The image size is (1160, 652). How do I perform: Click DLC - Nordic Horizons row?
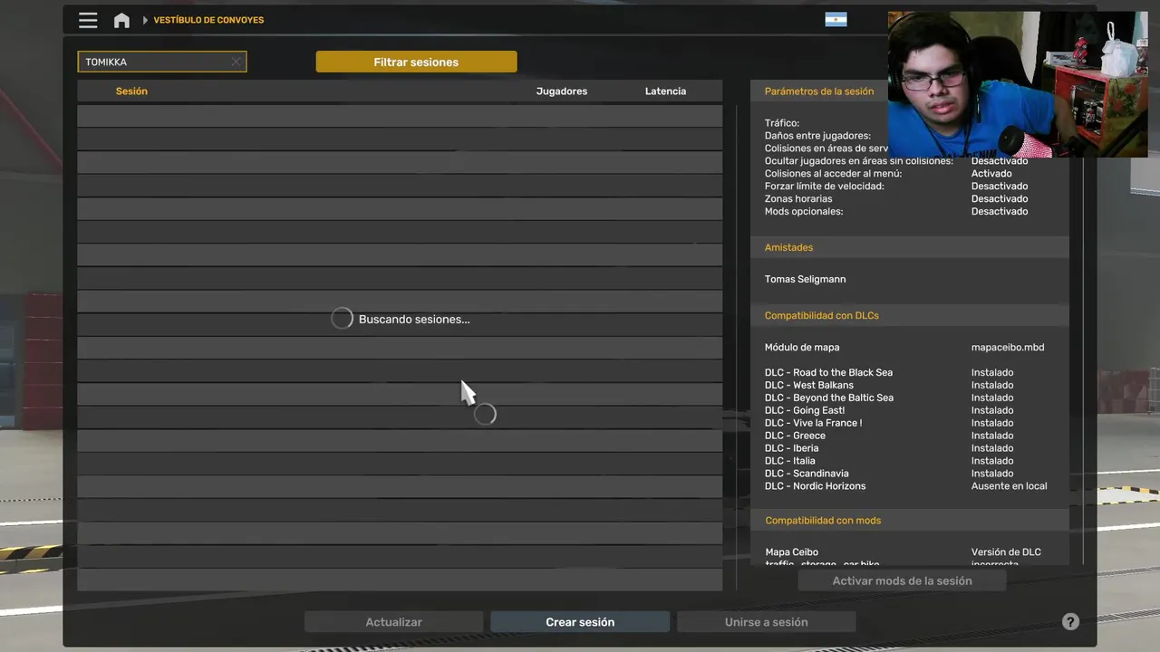(815, 486)
